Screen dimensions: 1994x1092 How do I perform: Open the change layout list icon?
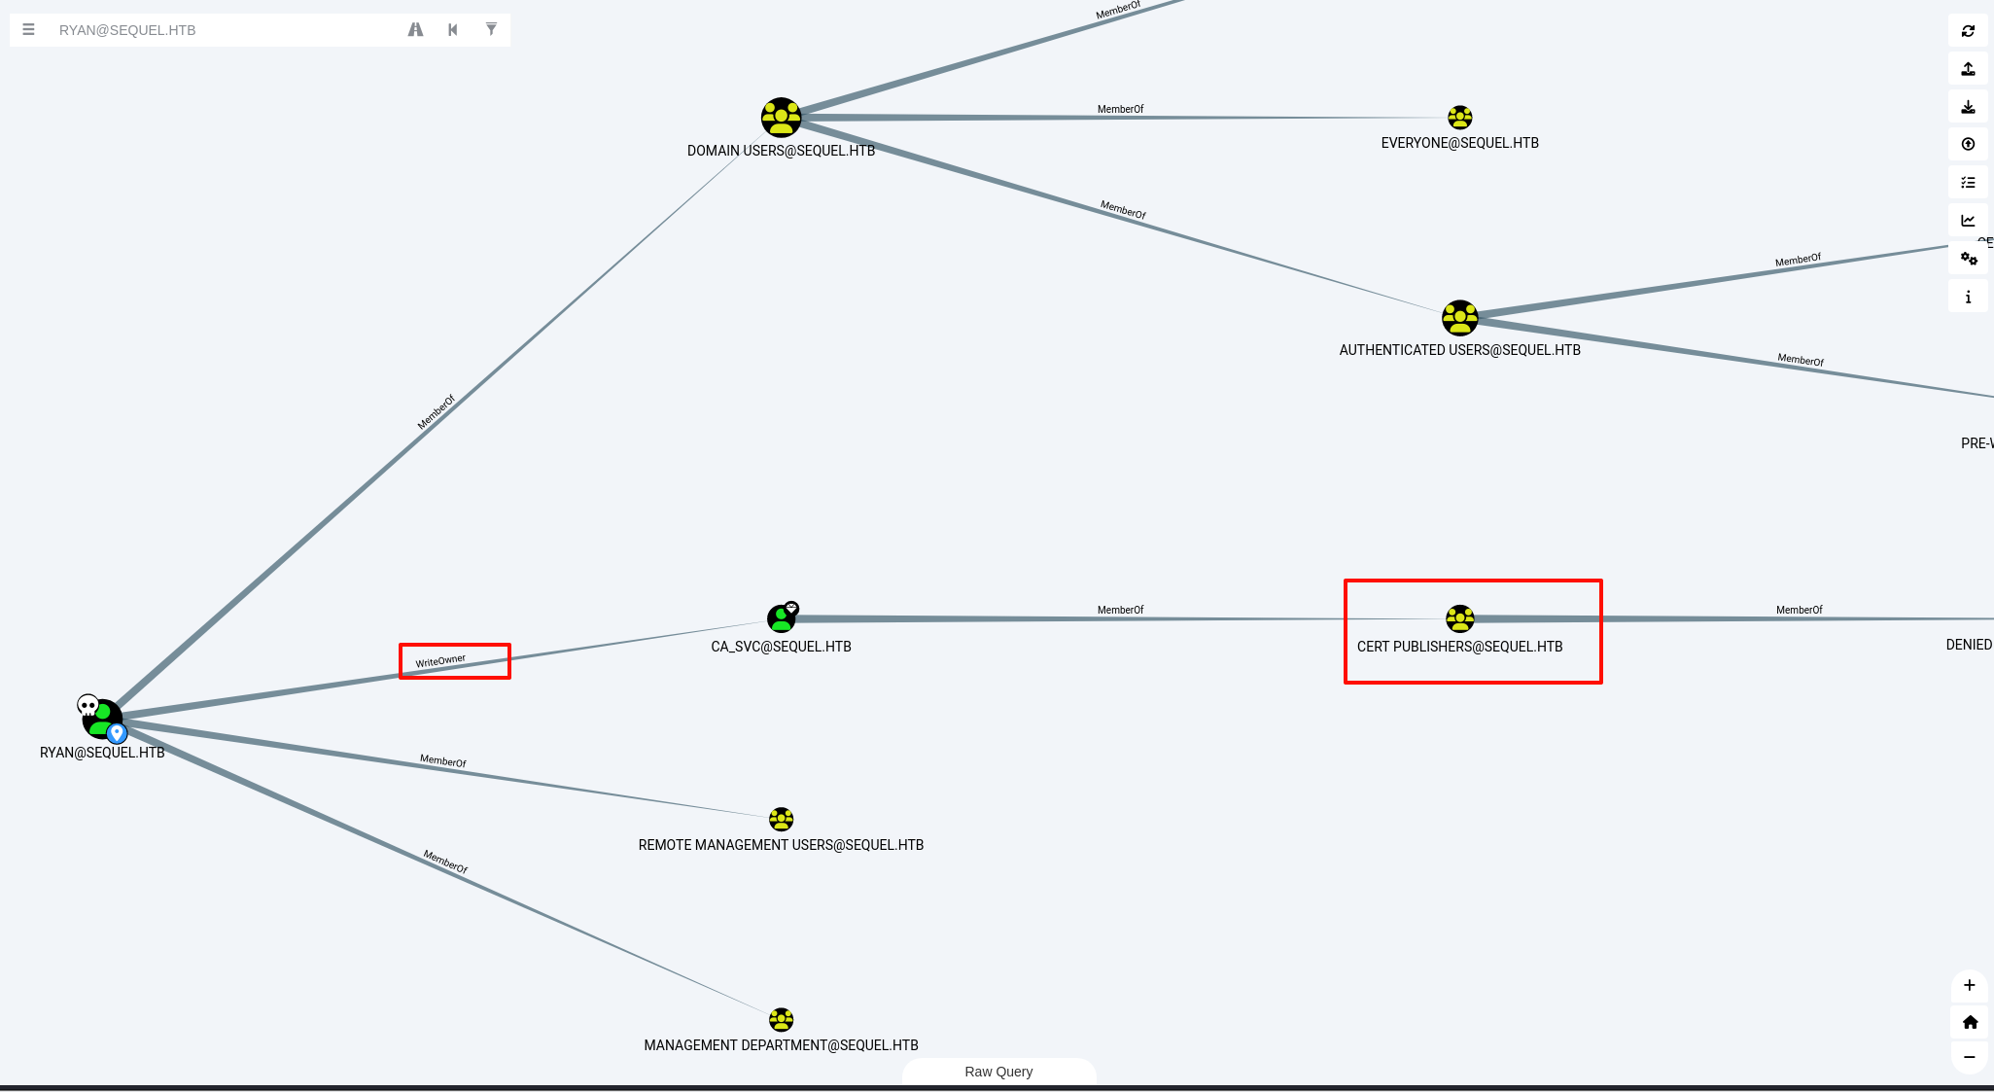pos(1968,183)
